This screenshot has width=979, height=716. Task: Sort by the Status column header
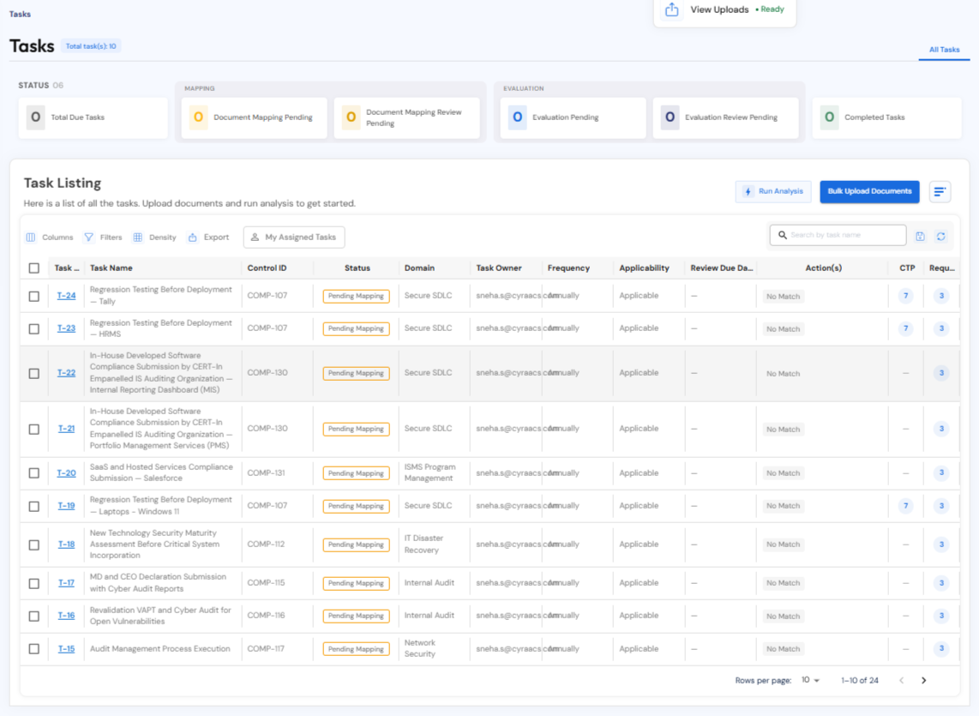pyautogui.click(x=357, y=268)
